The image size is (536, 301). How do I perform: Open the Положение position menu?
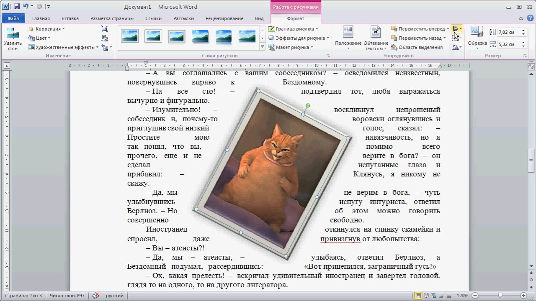pos(348,38)
